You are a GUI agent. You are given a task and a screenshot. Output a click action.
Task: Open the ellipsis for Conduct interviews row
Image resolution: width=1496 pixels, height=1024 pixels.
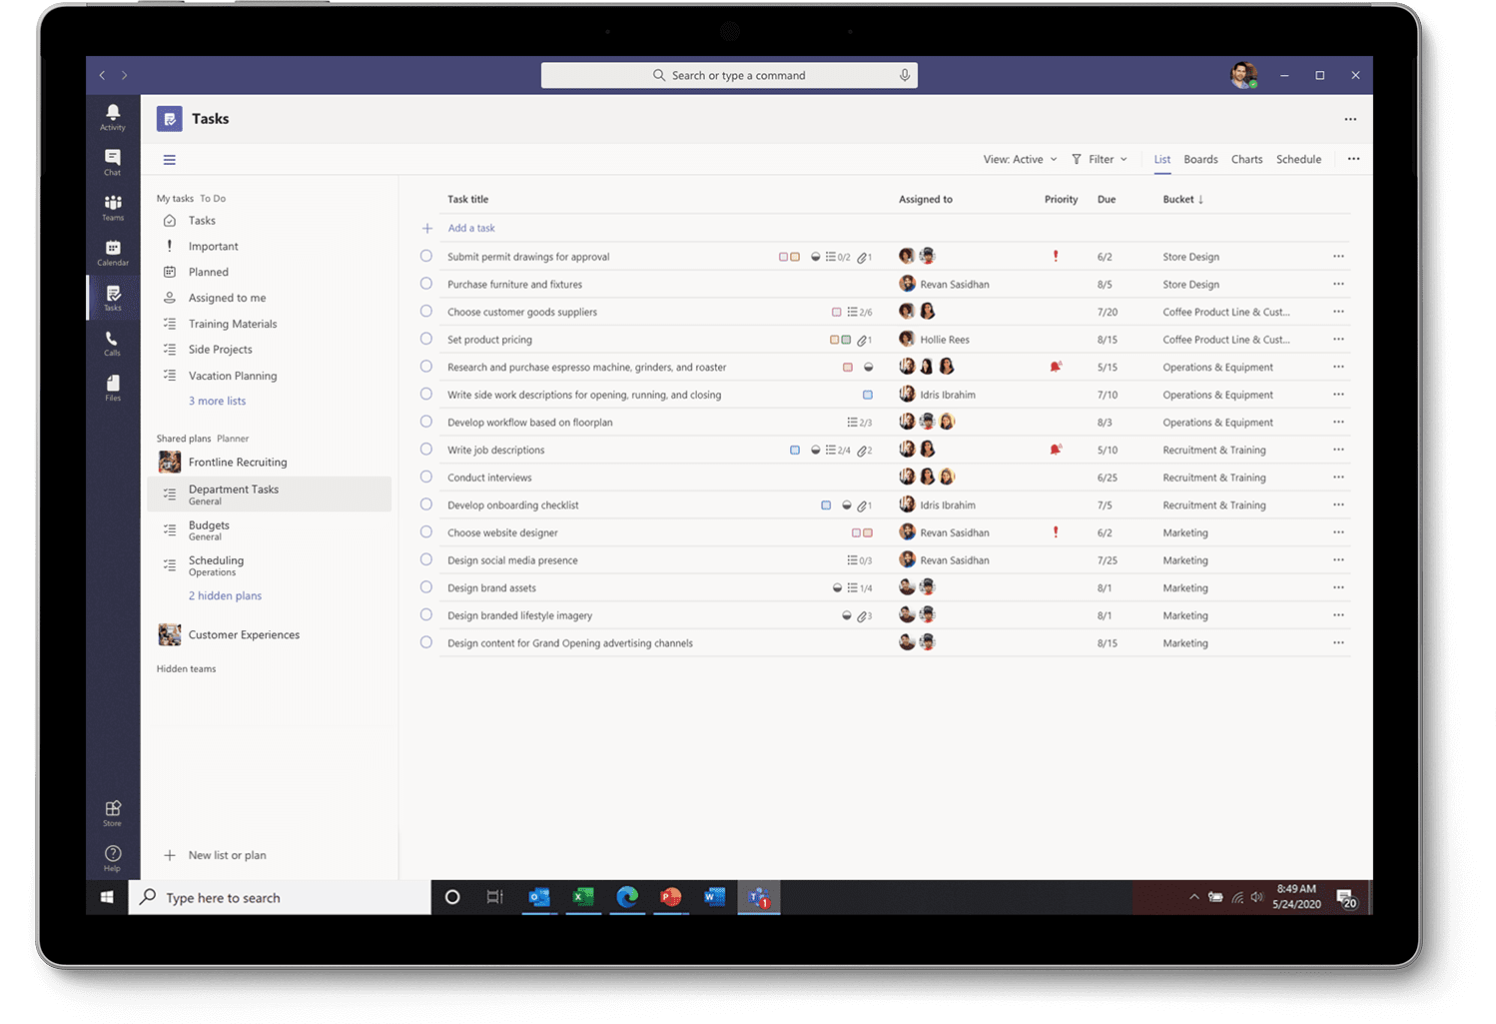pyautogui.click(x=1338, y=477)
